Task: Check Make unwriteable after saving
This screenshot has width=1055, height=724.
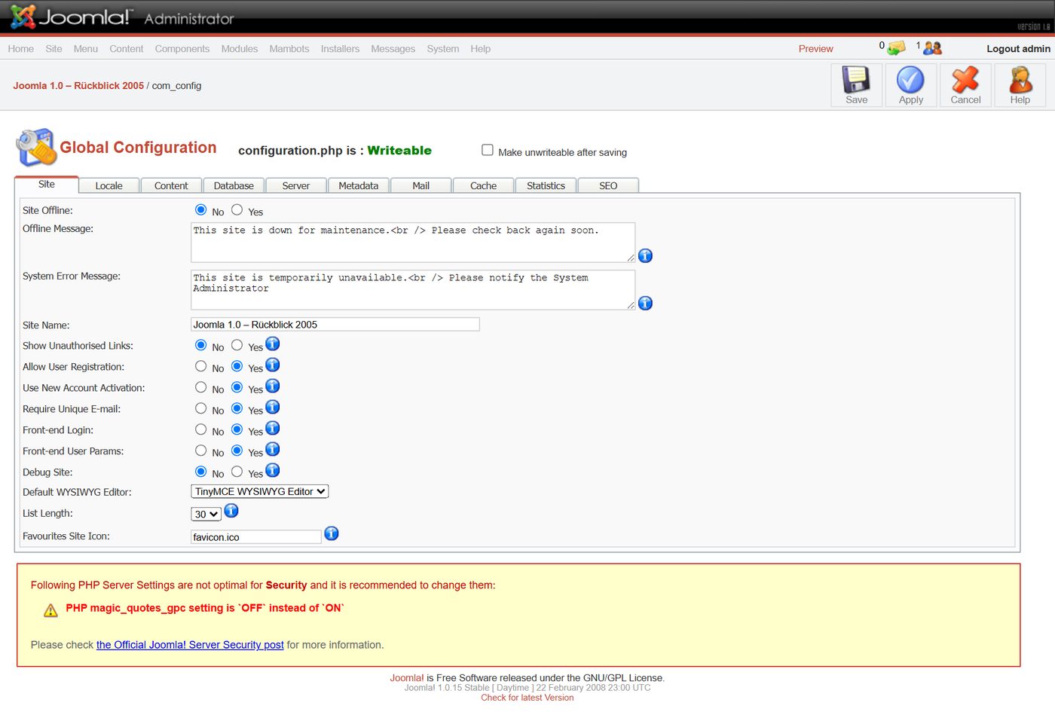Action: (488, 150)
